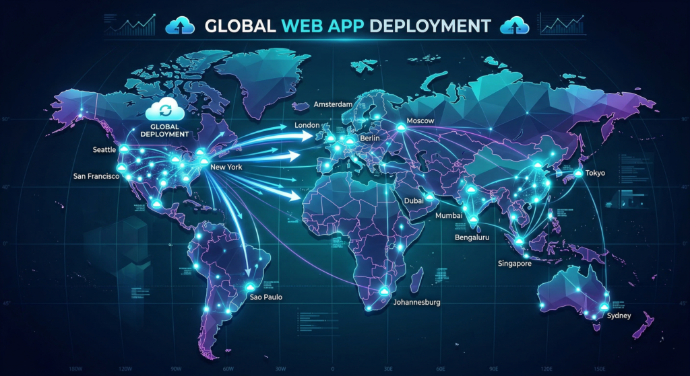
Task: Click the Johannesburg city label
Action: click(x=416, y=302)
